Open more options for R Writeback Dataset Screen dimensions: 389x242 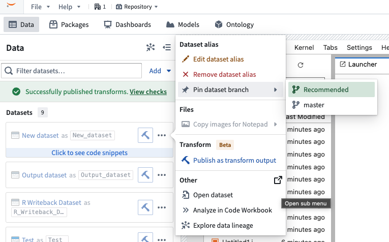point(162,207)
